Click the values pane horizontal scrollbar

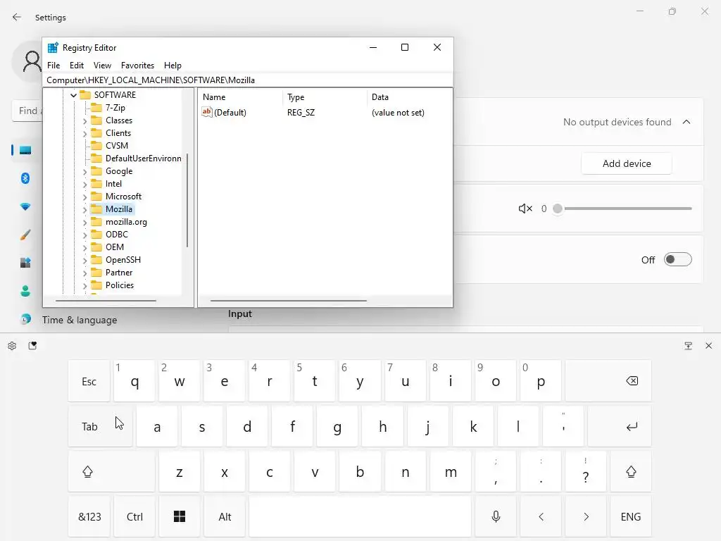coord(288,301)
